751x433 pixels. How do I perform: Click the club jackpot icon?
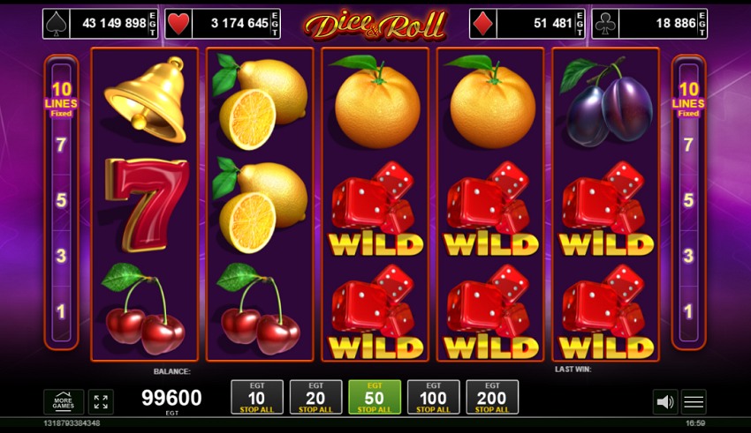point(605,24)
